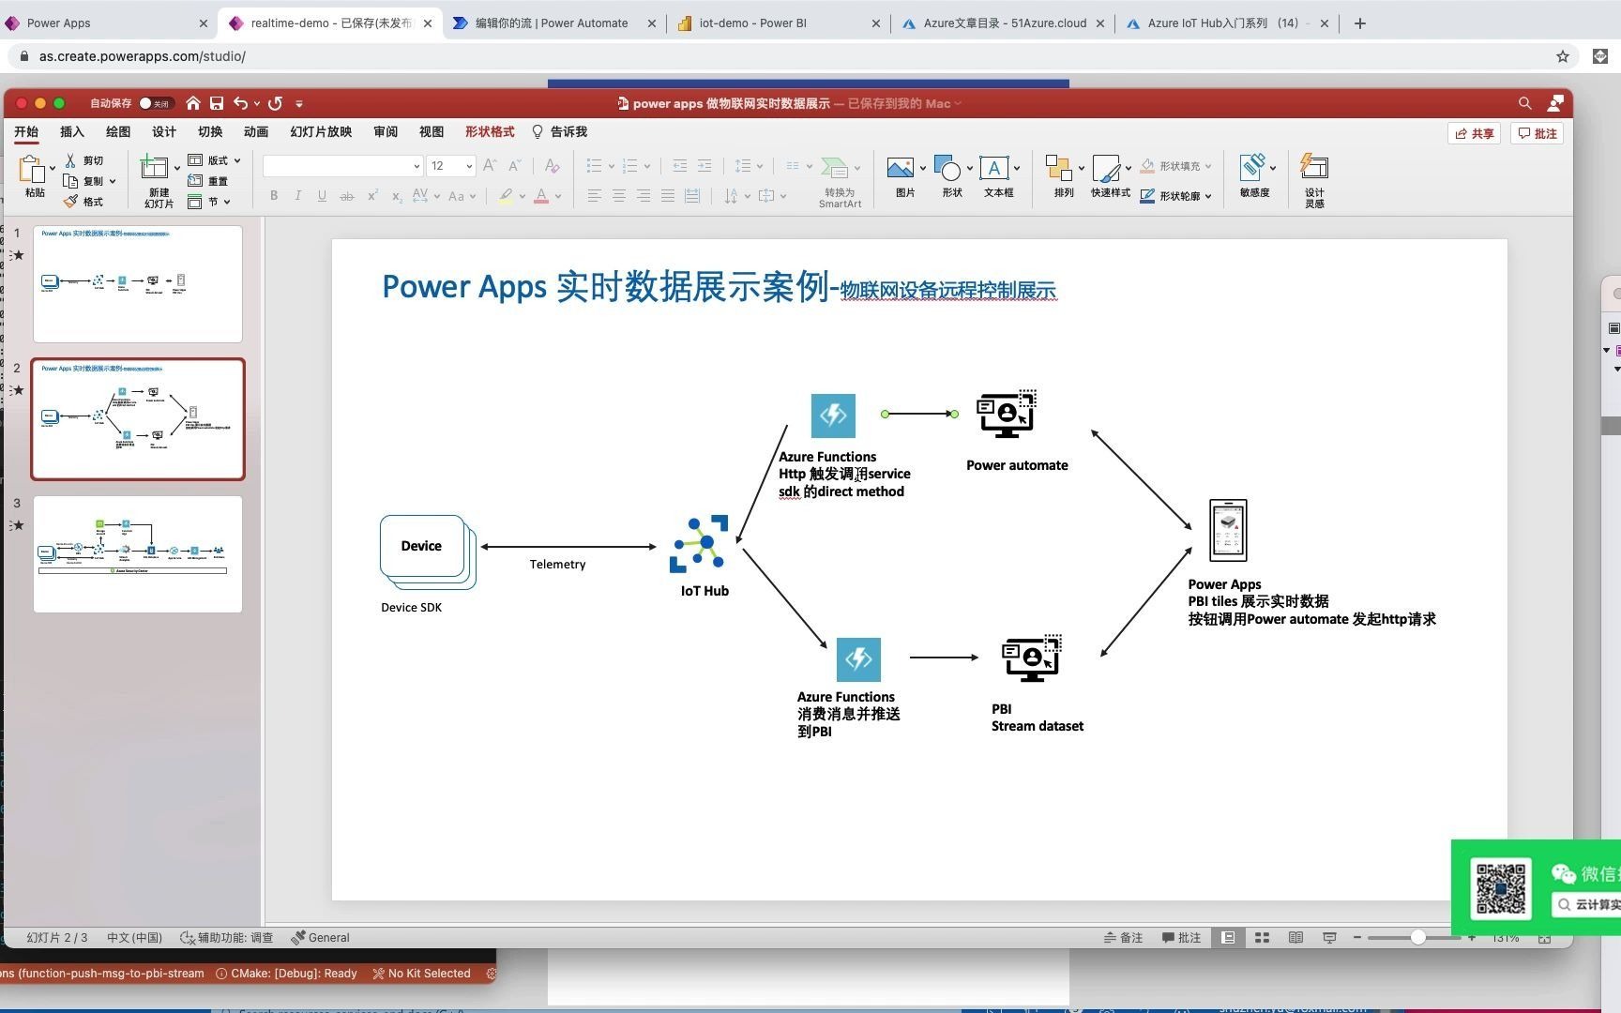Image resolution: width=1621 pixels, height=1013 pixels.
Task: Open the font name combo box
Action: 342,166
